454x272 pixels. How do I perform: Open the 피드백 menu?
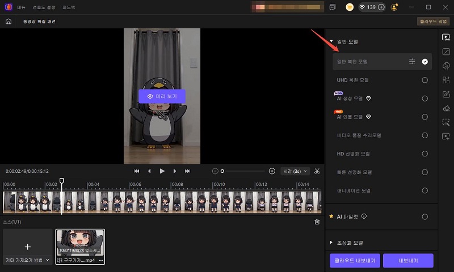point(69,7)
